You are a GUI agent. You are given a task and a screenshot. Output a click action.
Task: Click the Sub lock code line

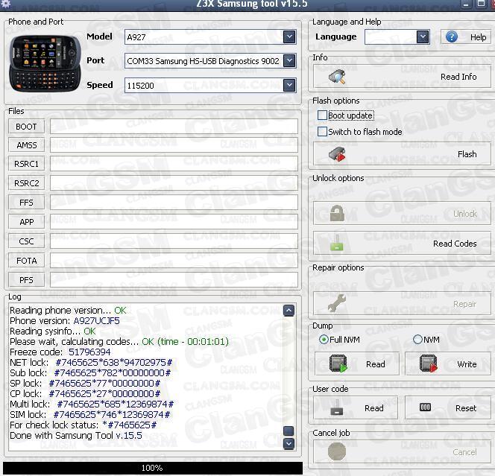click(x=90, y=373)
